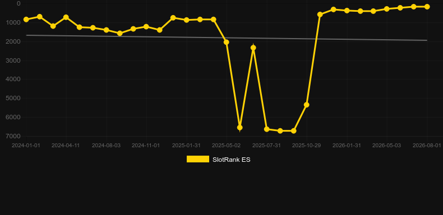
Task: Click the 7000 y-axis value
Action: tap(13, 136)
